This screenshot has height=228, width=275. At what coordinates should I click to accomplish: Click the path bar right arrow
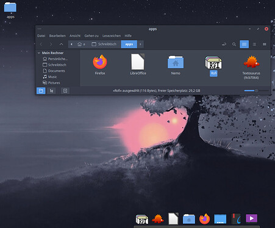140,44
